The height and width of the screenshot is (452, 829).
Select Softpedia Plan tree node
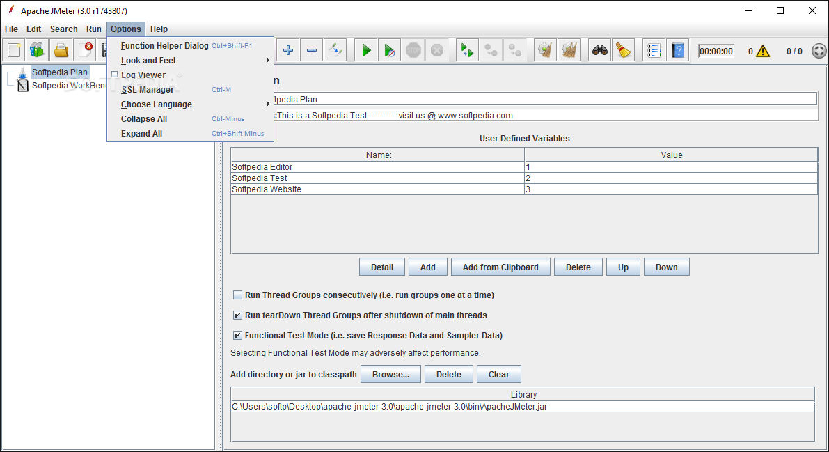pos(59,72)
